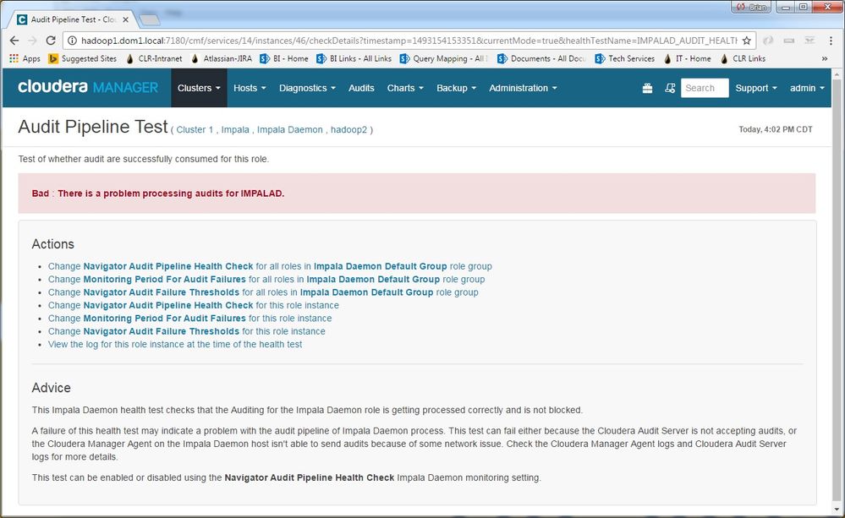This screenshot has width=845, height=518.
Task: Open the Audits page
Action: (x=361, y=88)
